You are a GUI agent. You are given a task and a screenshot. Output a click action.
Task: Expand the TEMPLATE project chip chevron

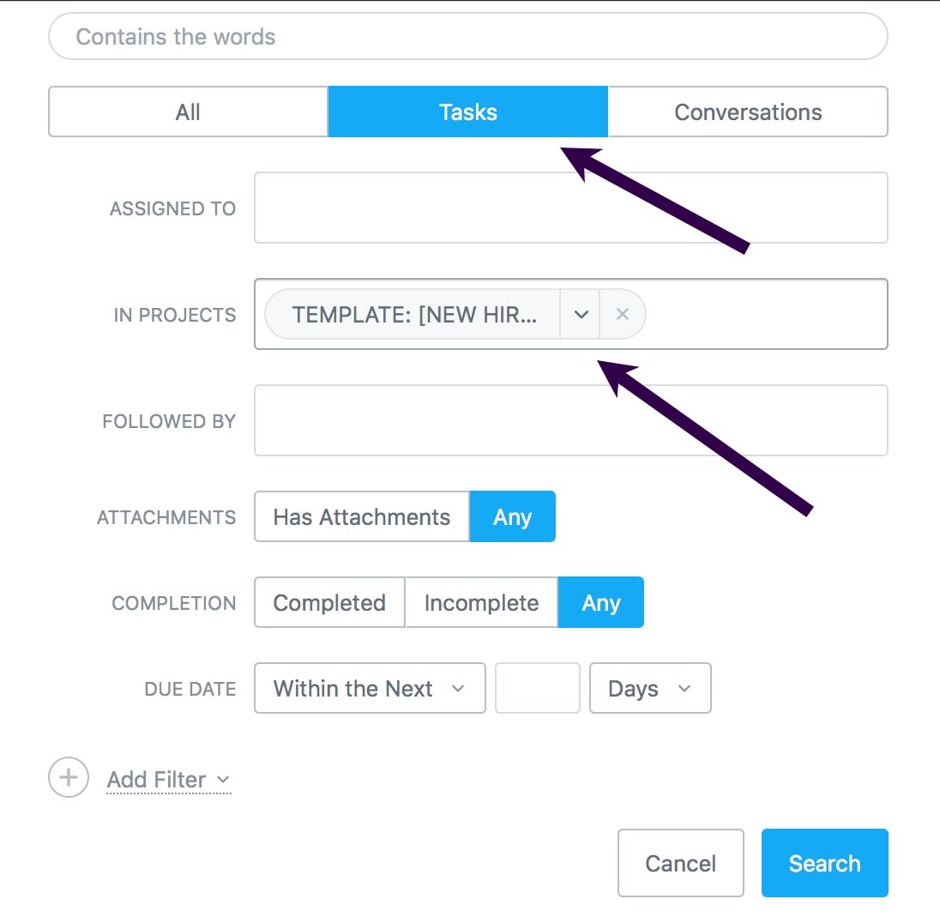point(581,314)
